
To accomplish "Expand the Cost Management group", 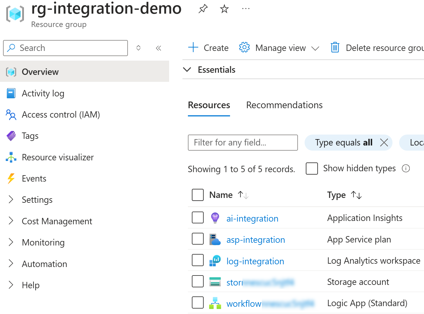I will [x=11, y=221].
